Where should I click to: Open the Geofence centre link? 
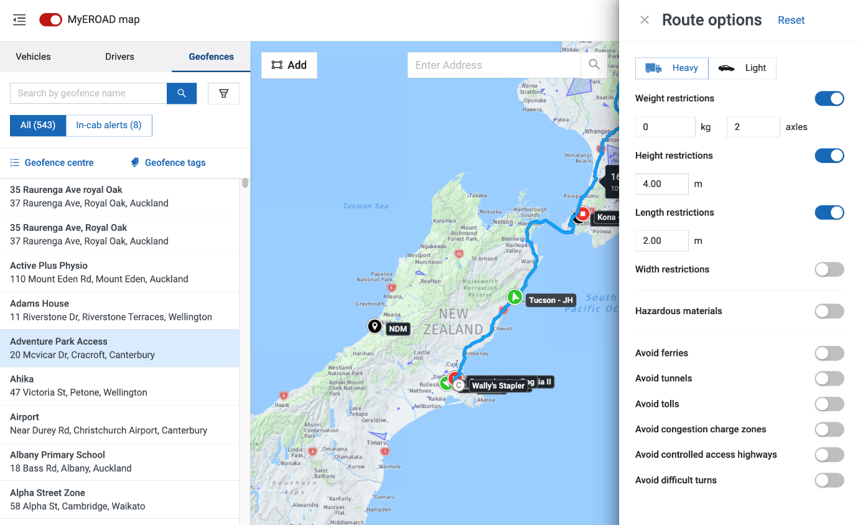(52, 162)
